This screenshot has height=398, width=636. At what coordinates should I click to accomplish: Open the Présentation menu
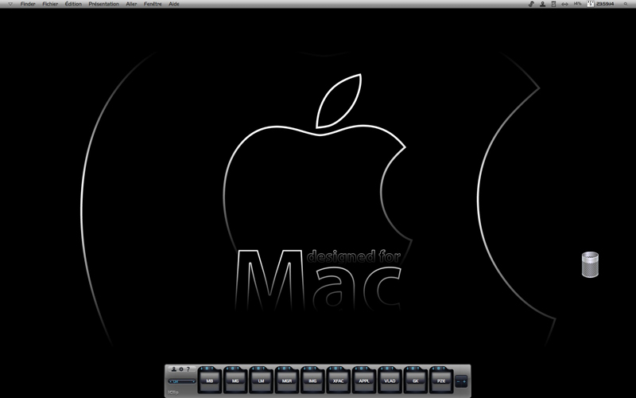click(104, 4)
